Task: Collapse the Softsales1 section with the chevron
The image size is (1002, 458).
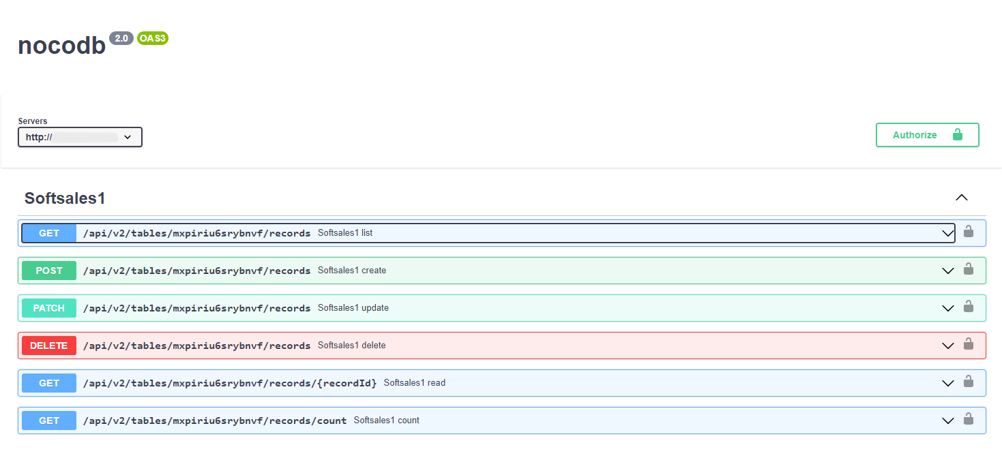Action: 961,198
